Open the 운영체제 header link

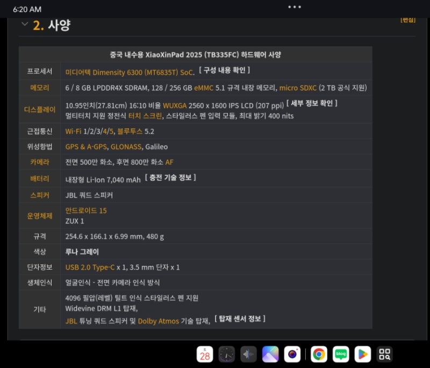tap(40, 216)
